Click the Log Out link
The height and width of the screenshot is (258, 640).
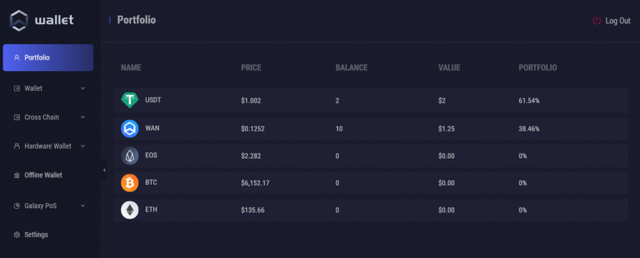(x=617, y=21)
